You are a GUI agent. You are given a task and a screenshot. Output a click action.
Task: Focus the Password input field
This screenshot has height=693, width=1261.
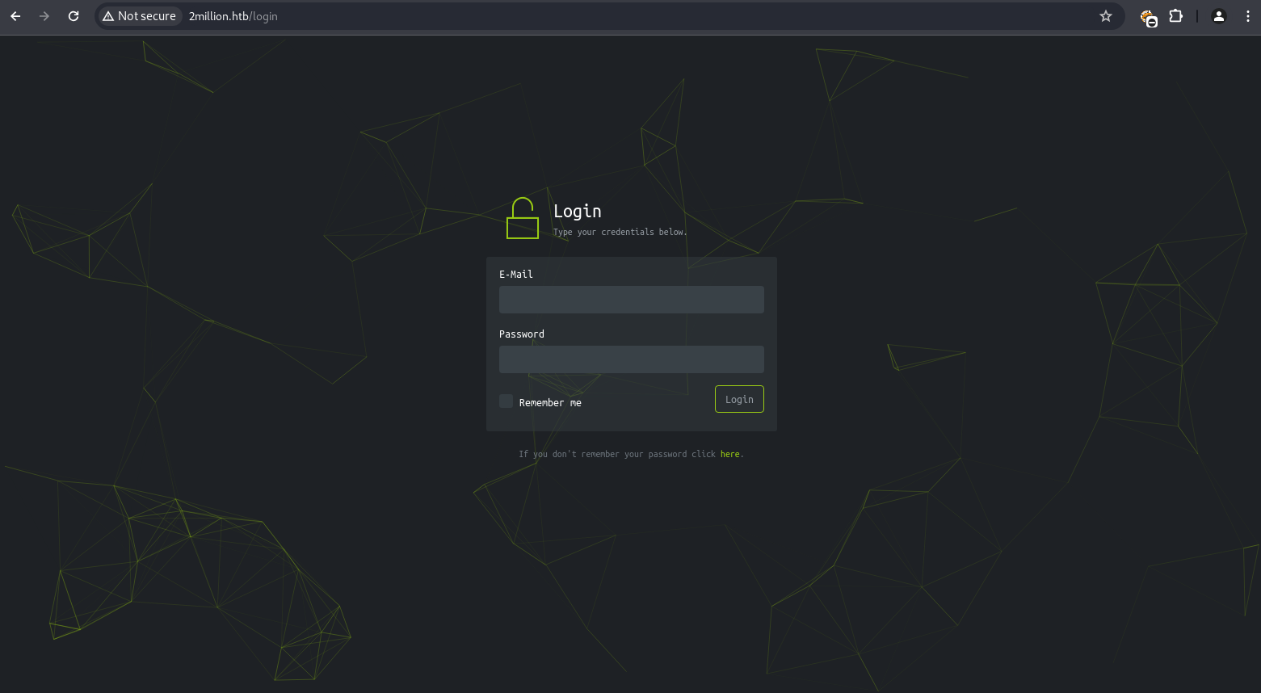point(631,359)
